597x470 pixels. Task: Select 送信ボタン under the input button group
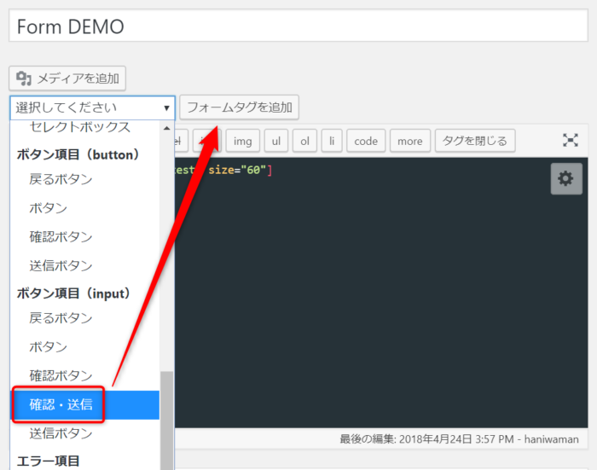tap(61, 433)
